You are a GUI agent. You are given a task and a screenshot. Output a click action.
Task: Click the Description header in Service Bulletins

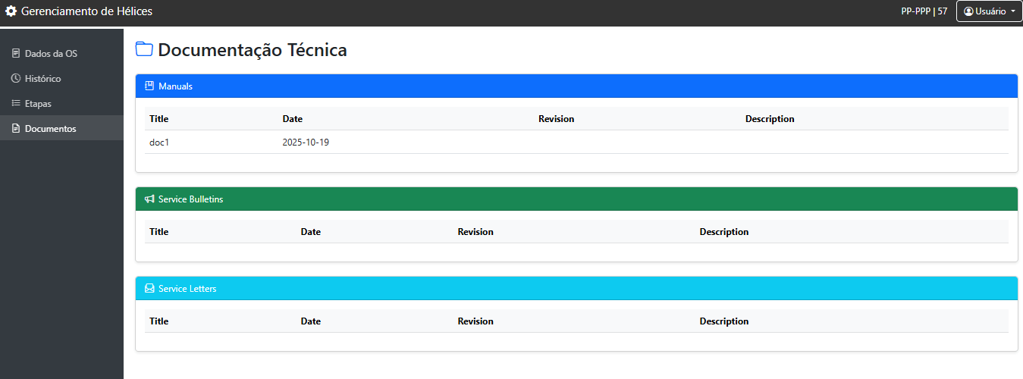pyautogui.click(x=724, y=232)
